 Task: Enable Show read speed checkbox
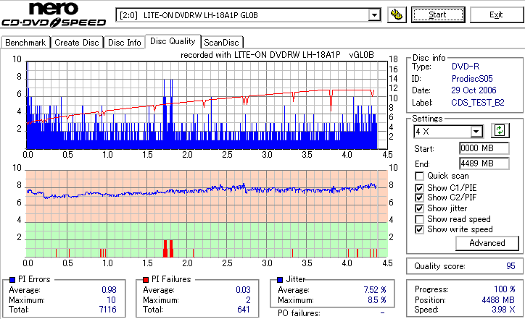click(x=419, y=219)
